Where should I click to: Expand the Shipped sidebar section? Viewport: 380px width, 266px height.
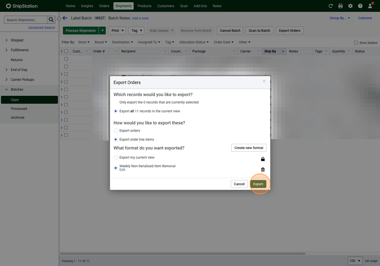(x=7, y=40)
